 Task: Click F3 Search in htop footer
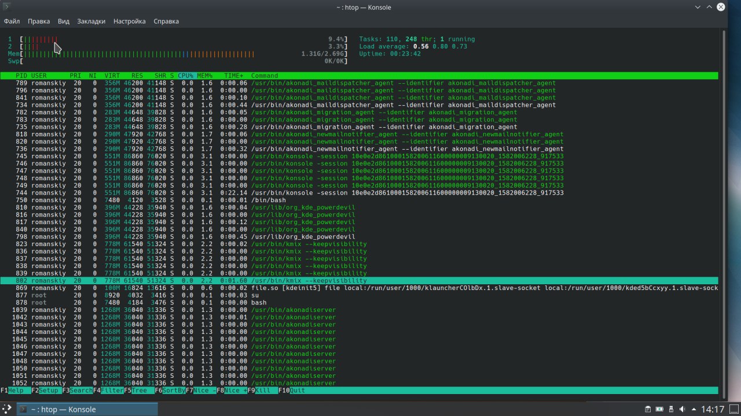78,391
